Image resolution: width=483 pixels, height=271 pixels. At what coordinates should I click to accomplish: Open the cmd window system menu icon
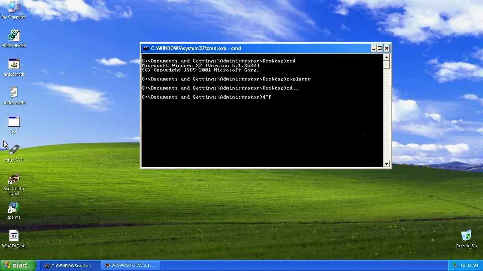click(x=146, y=48)
